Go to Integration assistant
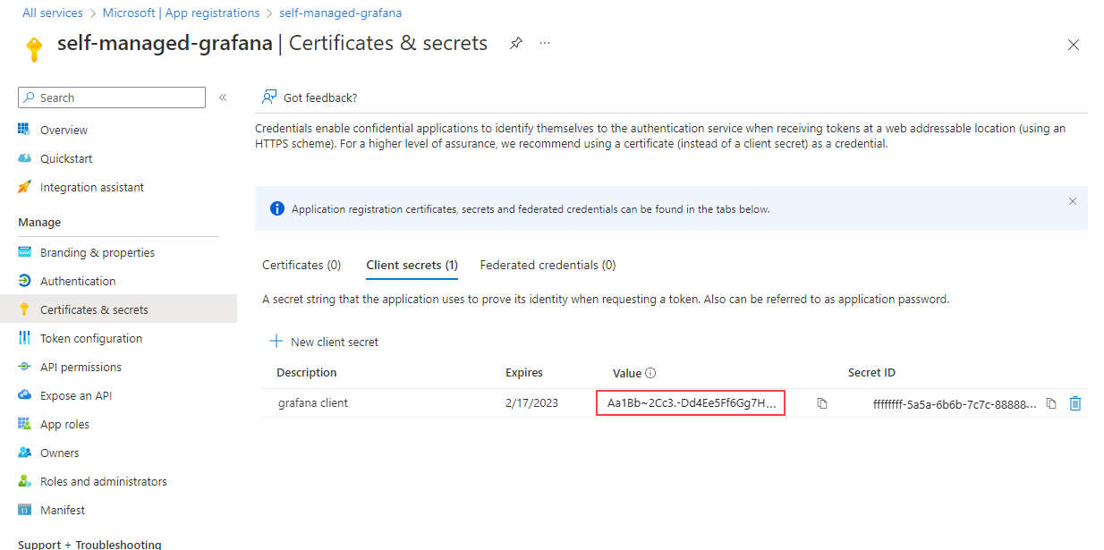The image size is (1104, 550). pyautogui.click(x=92, y=187)
